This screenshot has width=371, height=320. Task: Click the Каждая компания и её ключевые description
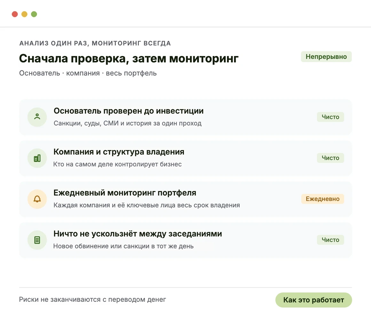[146, 205]
